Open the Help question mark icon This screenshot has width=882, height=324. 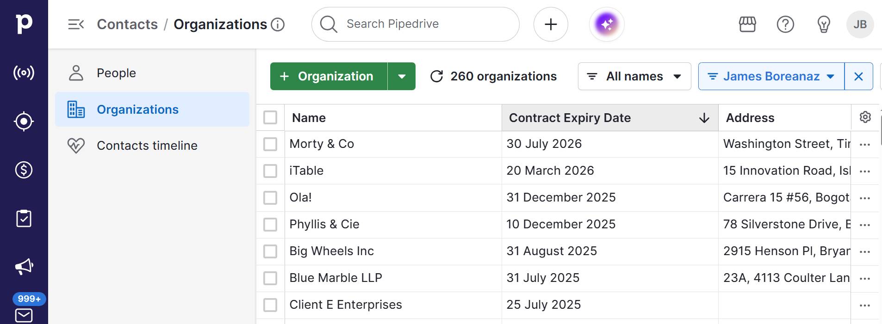785,24
